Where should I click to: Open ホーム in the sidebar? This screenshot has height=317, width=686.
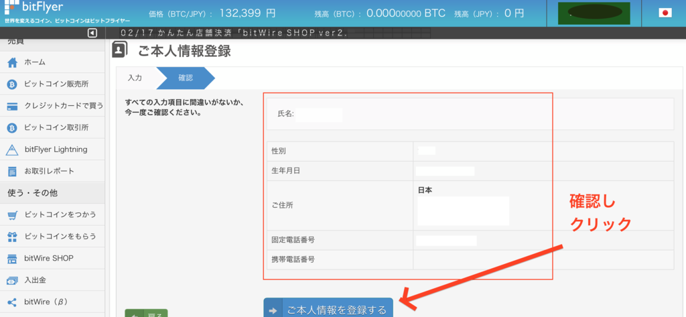point(52,62)
